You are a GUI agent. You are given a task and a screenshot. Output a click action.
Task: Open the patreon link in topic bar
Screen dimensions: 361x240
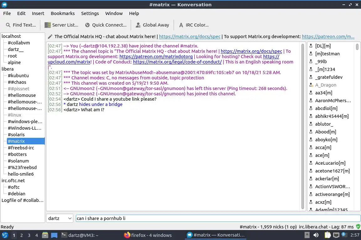(328, 37)
